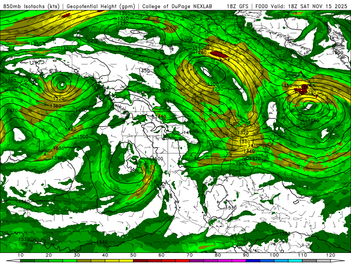
Task: Click the '120' color scale label
Action: [x=331, y=255]
